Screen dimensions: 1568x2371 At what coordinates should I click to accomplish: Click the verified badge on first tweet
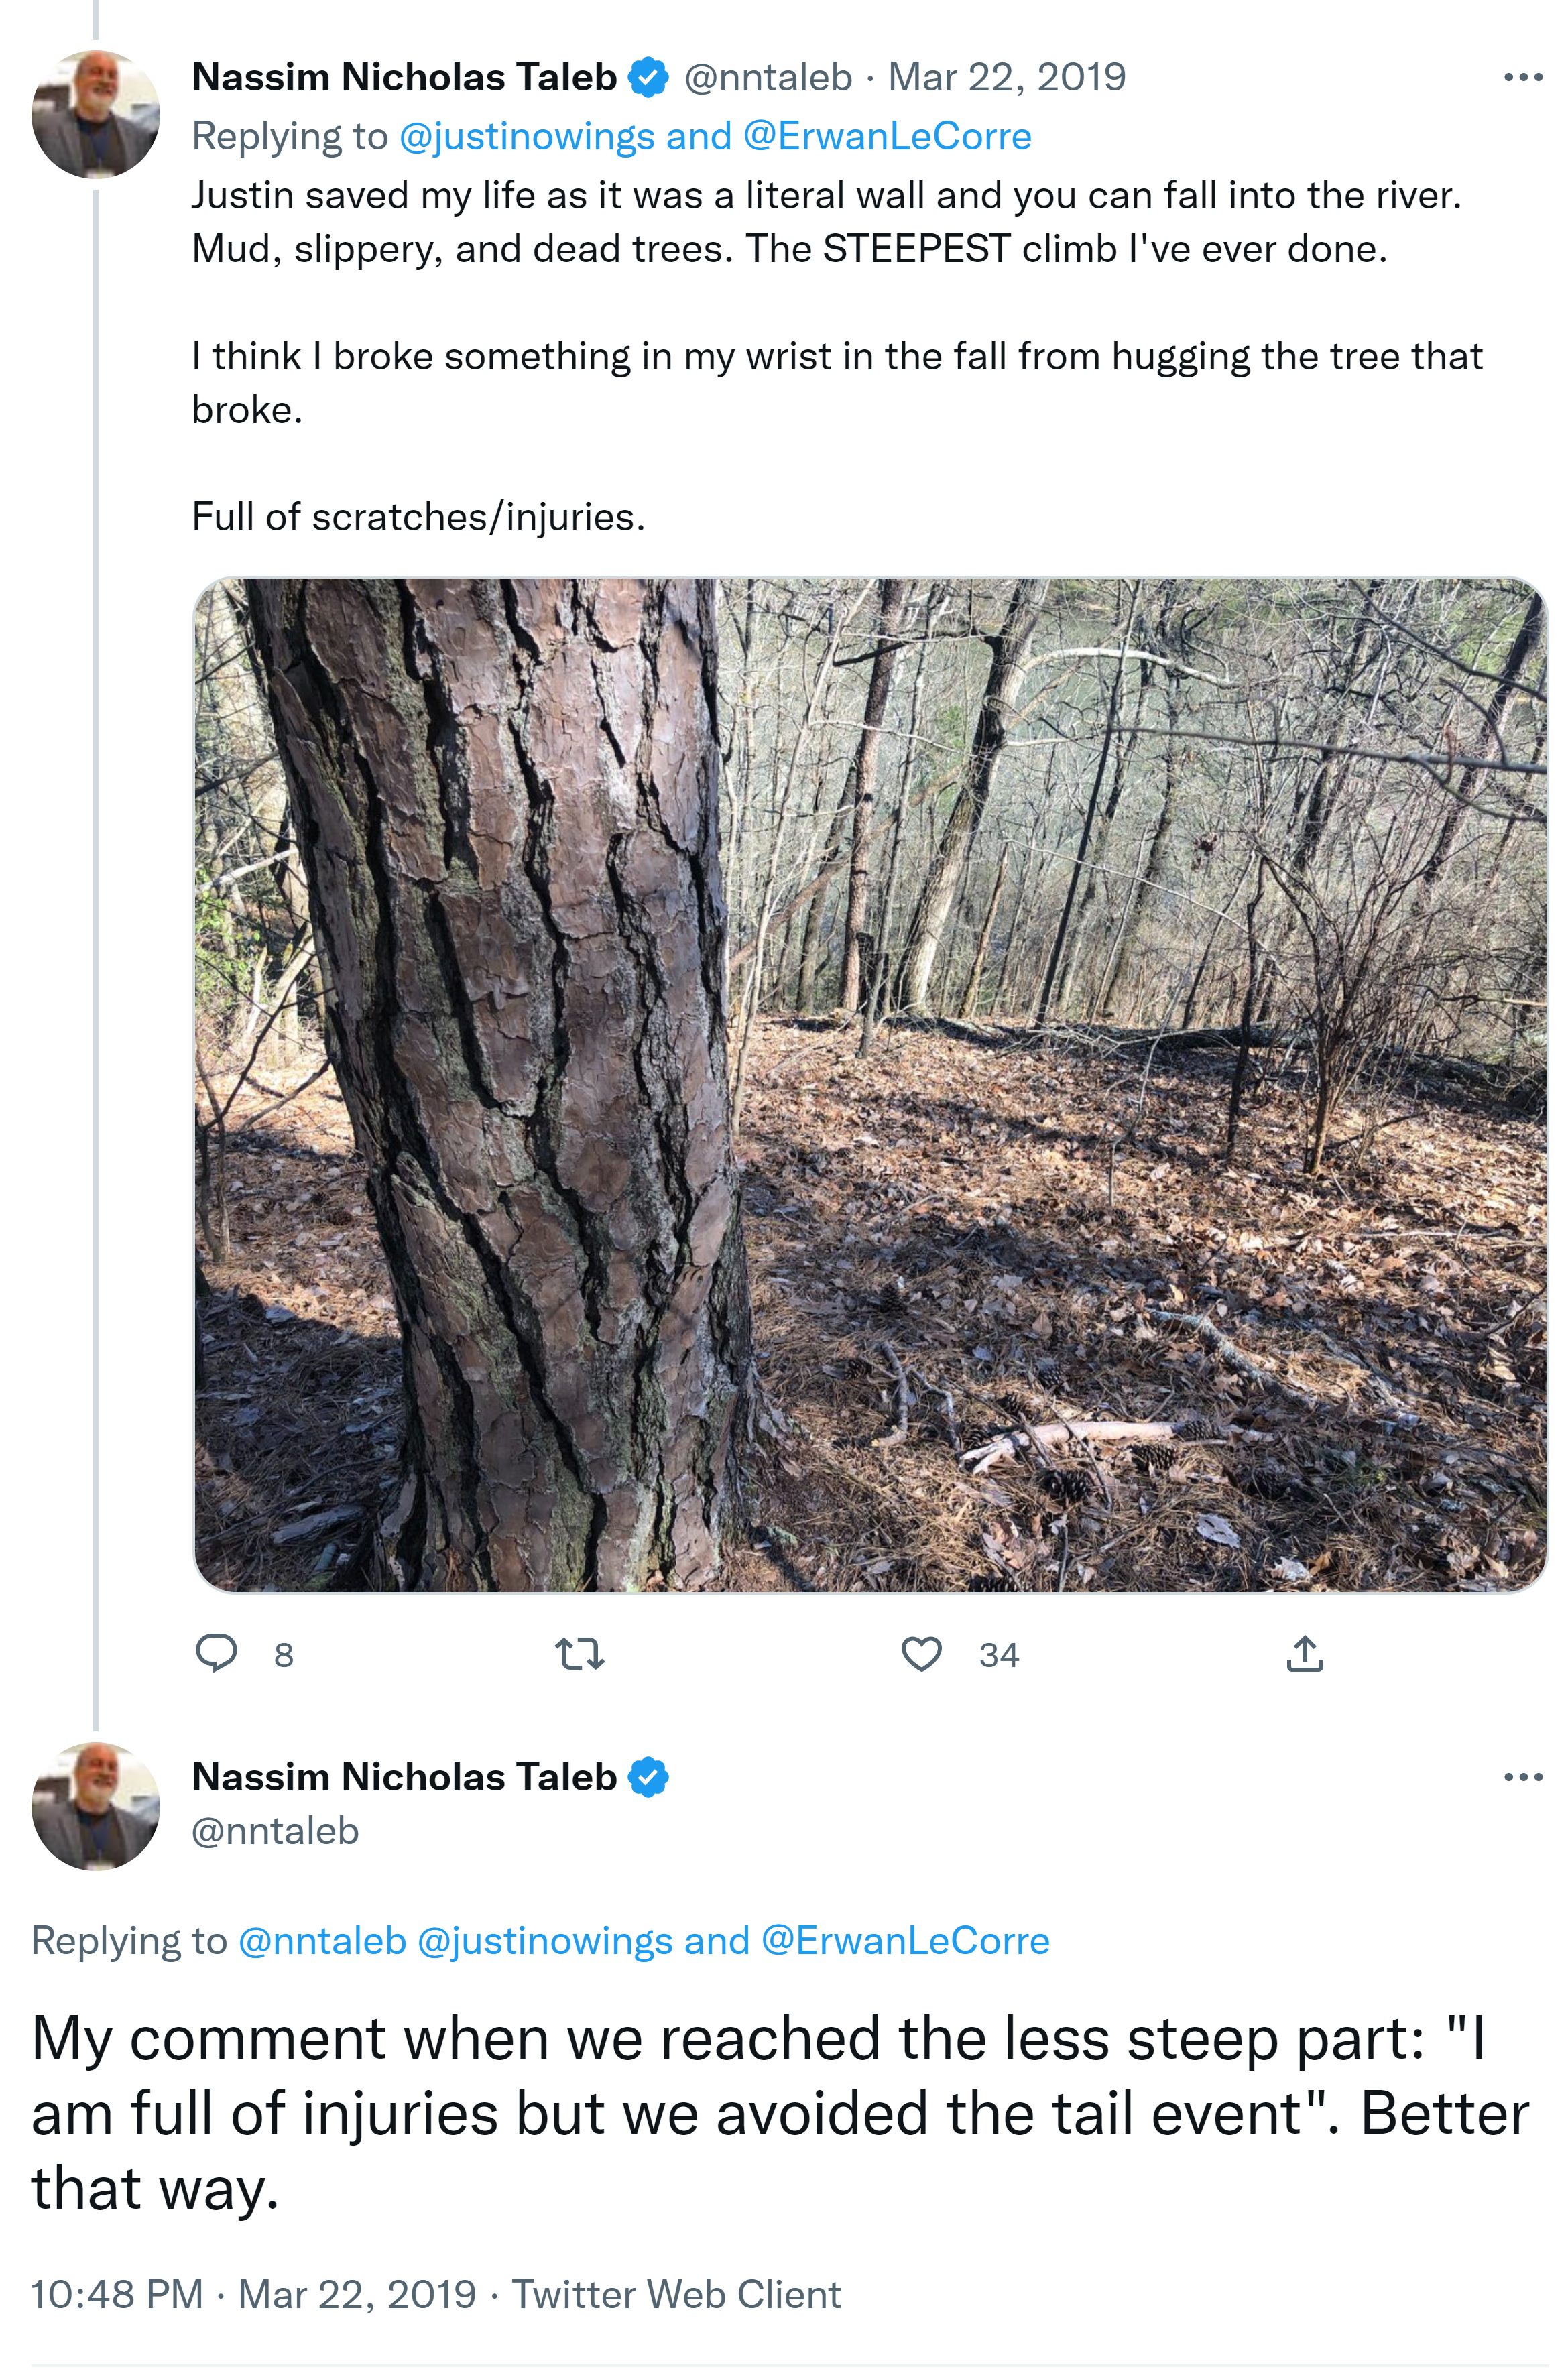648,78
